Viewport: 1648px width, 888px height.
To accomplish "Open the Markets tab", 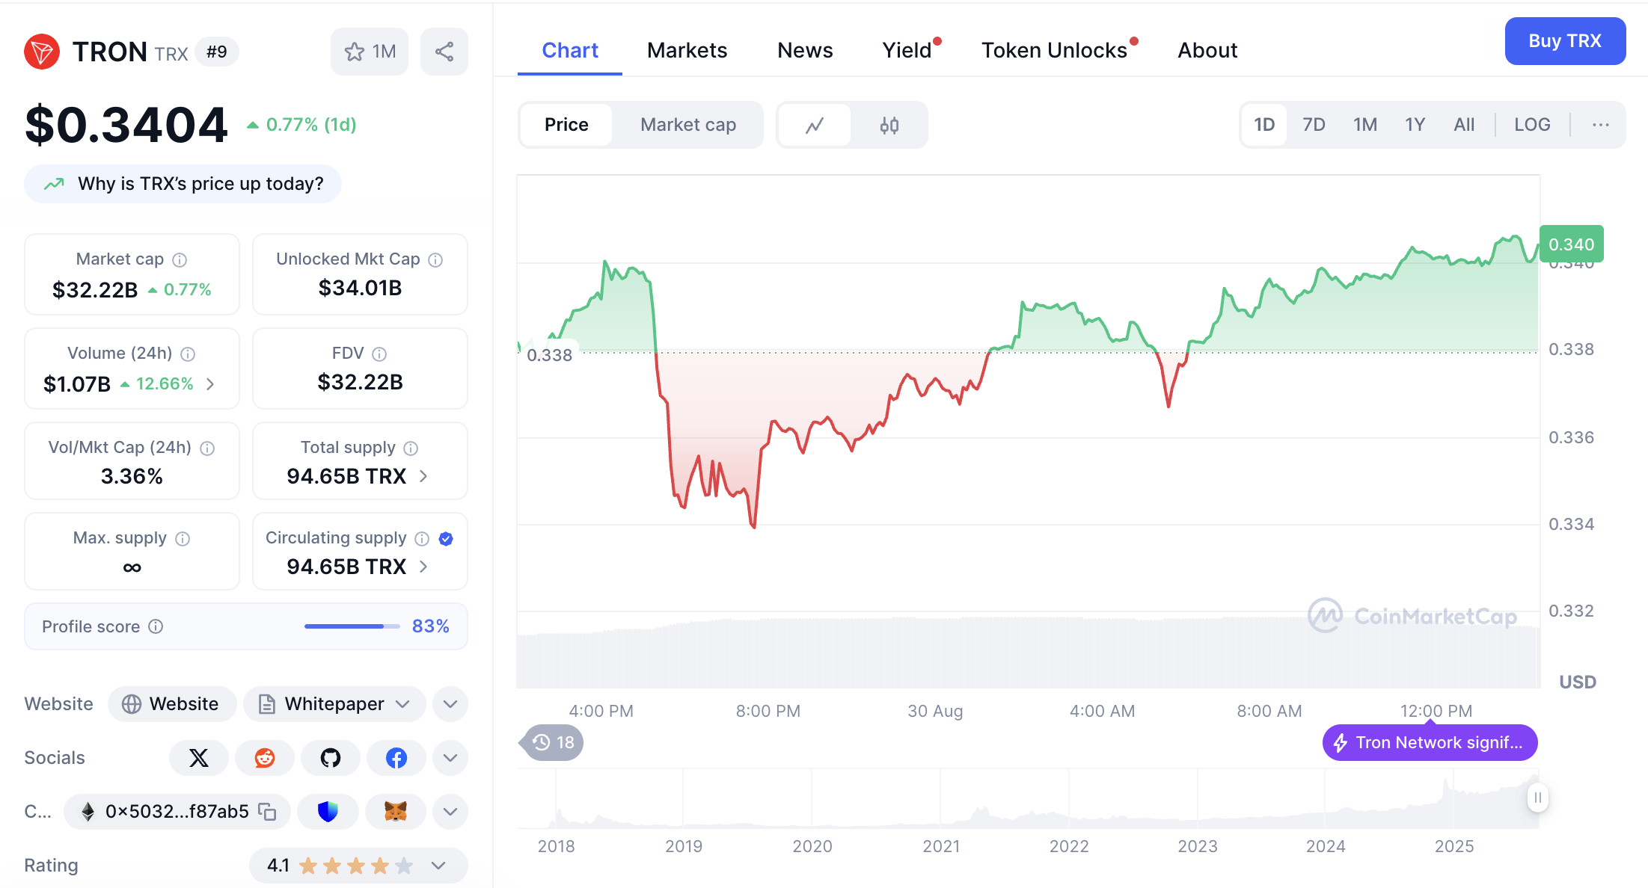I will [687, 50].
